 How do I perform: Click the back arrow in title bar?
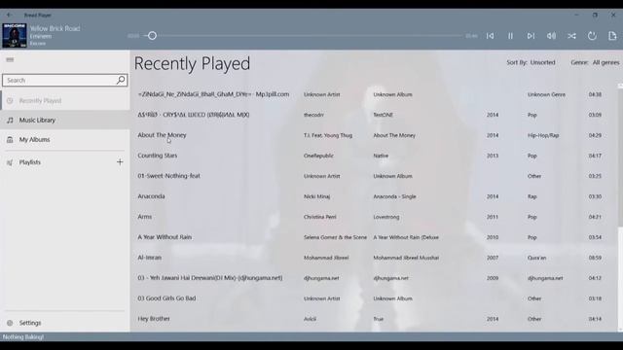click(x=9, y=16)
